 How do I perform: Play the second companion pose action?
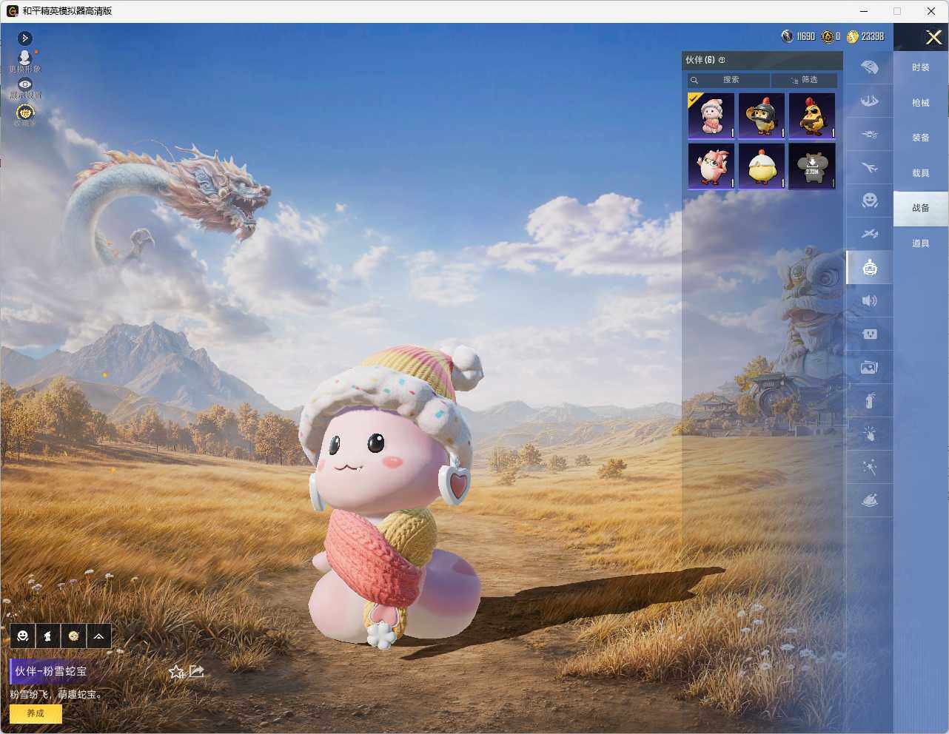(48, 636)
